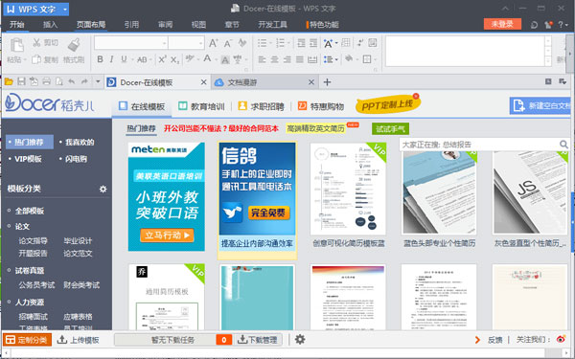Select 我喜欢的 in sidebar
This screenshot has width=575, height=359.
[x=80, y=142]
